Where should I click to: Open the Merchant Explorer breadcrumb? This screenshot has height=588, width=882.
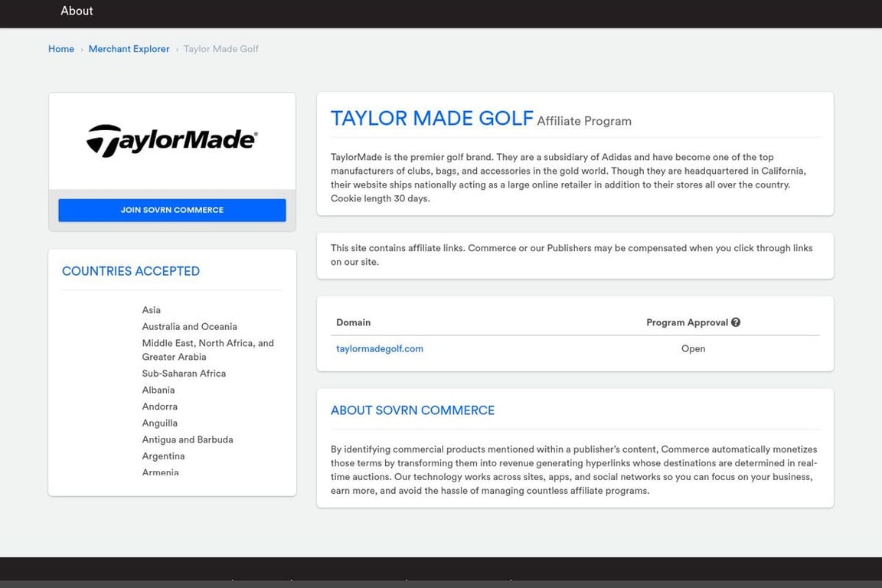tap(129, 49)
